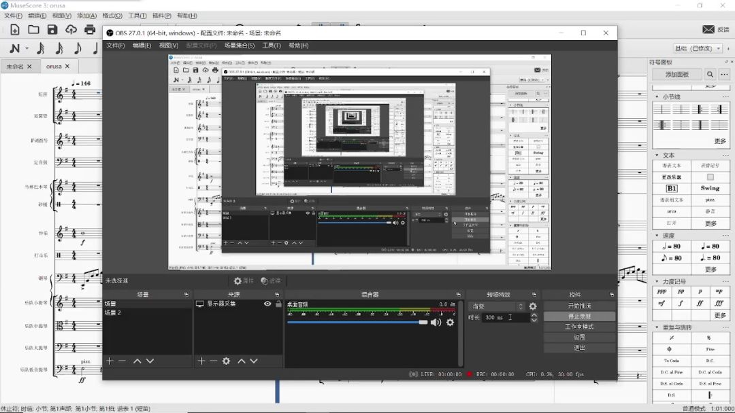Mute desktop audio speaker icon
Image resolution: width=735 pixels, height=413 pixels.
click(436, 322)
